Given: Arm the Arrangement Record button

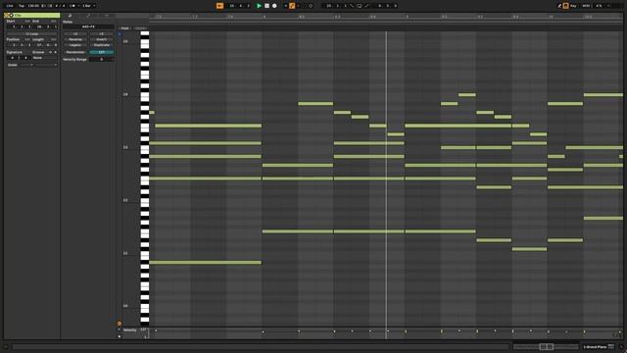Looking at the screenshot, I should [x=274, y=6].
